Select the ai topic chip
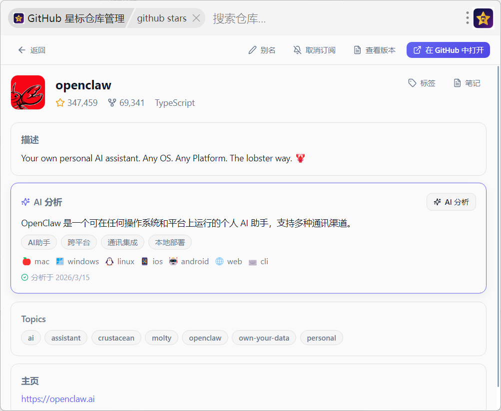The image size is (501, 411). tap(31, 338)
